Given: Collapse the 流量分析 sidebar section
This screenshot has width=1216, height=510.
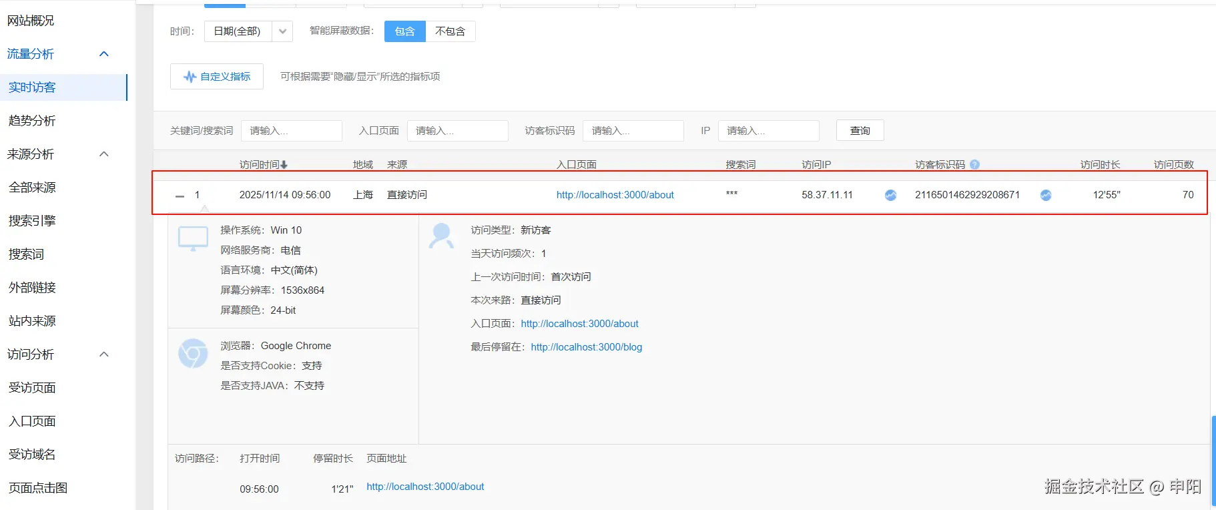Looking at the screenshot, I should [x=104, y=54].
